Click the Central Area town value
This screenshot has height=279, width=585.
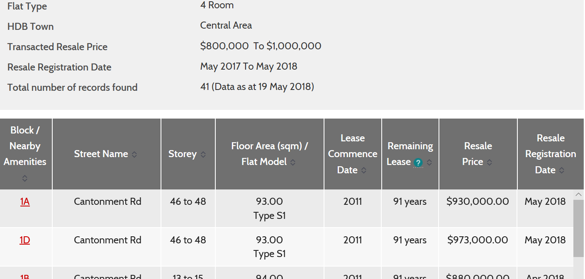226,26
